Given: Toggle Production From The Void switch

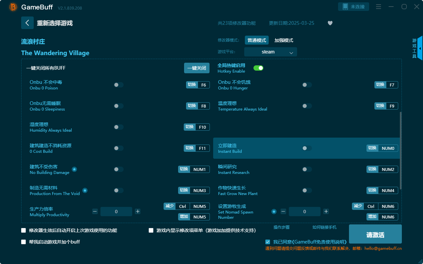Looking at the screenshot, I should (x=119, y=190).
